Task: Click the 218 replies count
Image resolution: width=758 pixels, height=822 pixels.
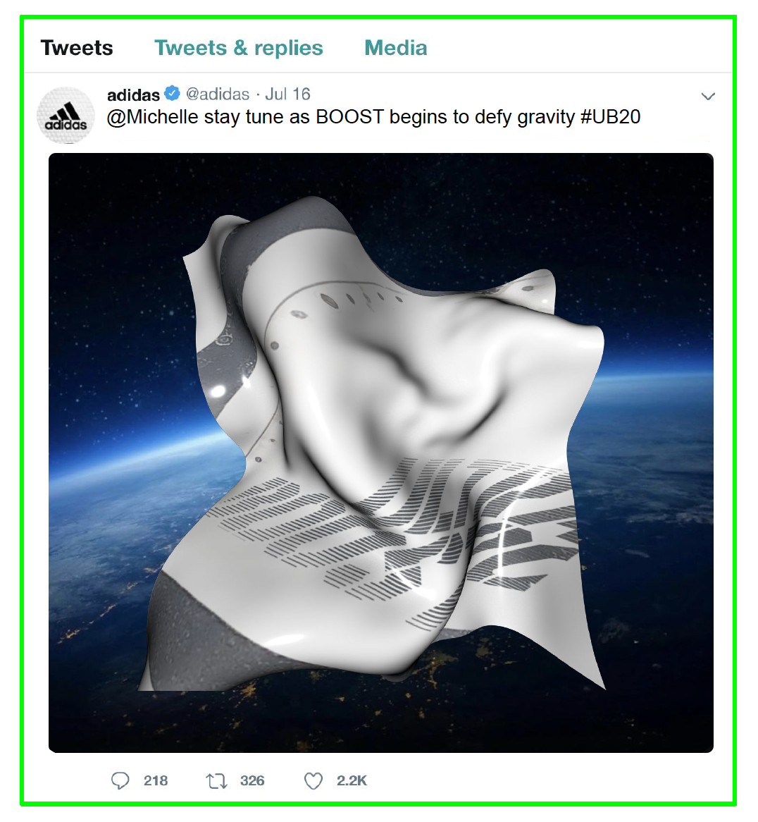Action: [x=156, y=781]
